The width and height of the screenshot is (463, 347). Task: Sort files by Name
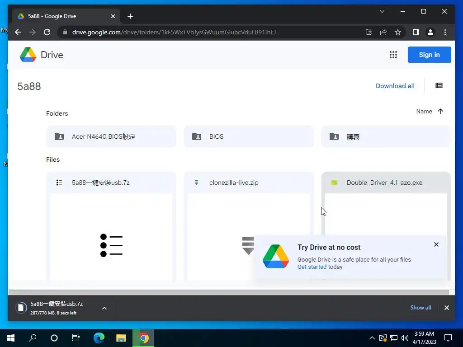(x=424, y=111)
